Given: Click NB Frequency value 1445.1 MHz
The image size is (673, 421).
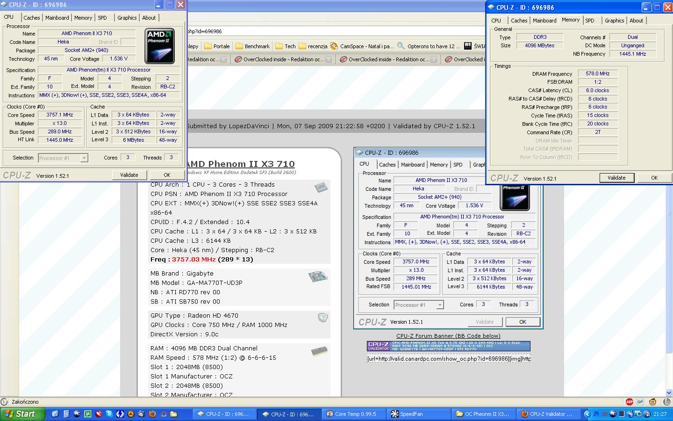Looking at the screenshot, I should 633,54.
